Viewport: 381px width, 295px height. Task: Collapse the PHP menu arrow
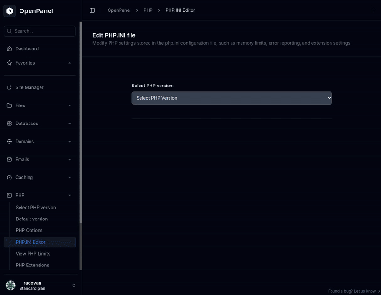(x=70, y=195)
